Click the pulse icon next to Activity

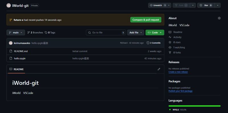coord(170,37)
